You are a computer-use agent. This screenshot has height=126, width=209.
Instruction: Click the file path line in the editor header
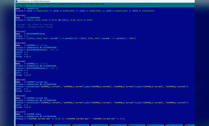point(59,4)
